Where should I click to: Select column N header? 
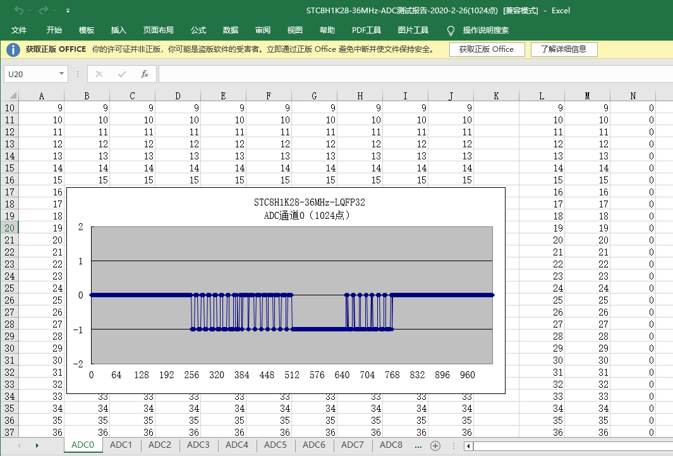pos(633,96)
